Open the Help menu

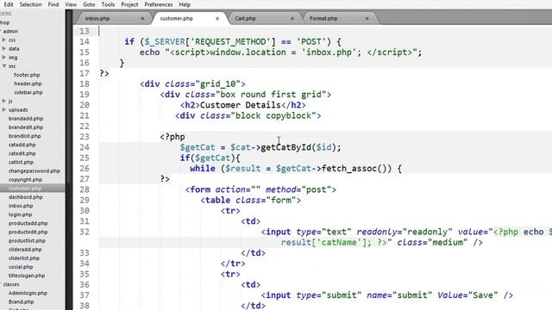(185, 4)
